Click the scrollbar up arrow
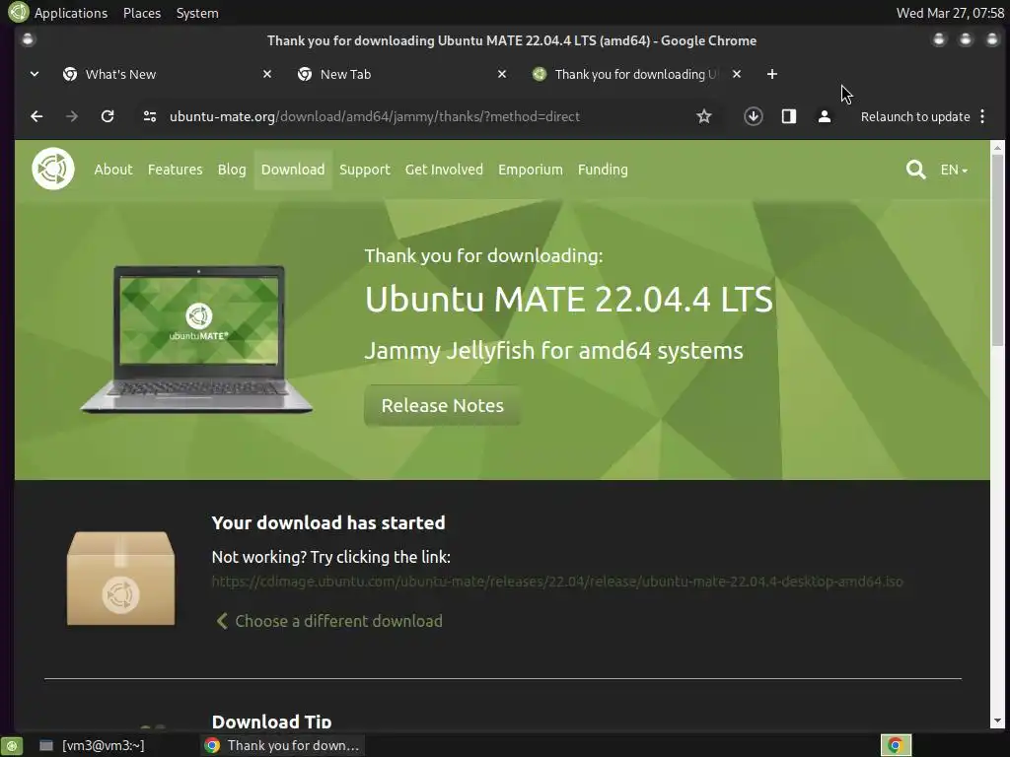The image size is (1010, 757). click(998, 148)
